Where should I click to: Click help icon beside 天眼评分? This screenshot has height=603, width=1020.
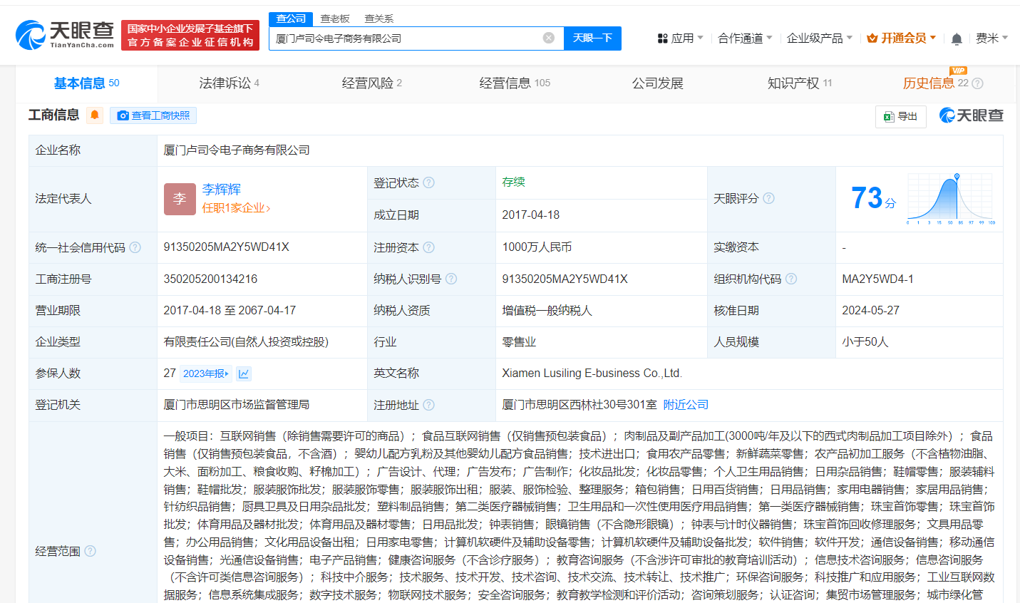coord(768,198)
